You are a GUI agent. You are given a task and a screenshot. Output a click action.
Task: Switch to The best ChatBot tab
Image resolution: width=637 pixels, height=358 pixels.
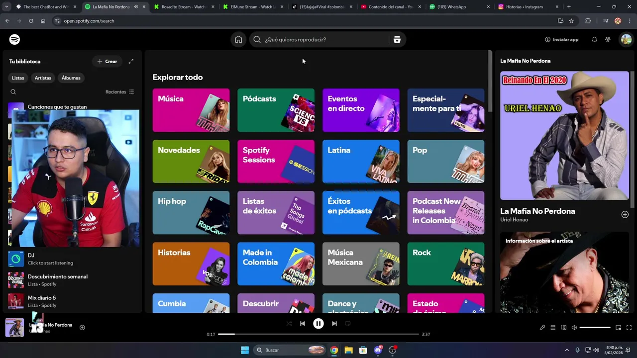click(x=46, y=7)
